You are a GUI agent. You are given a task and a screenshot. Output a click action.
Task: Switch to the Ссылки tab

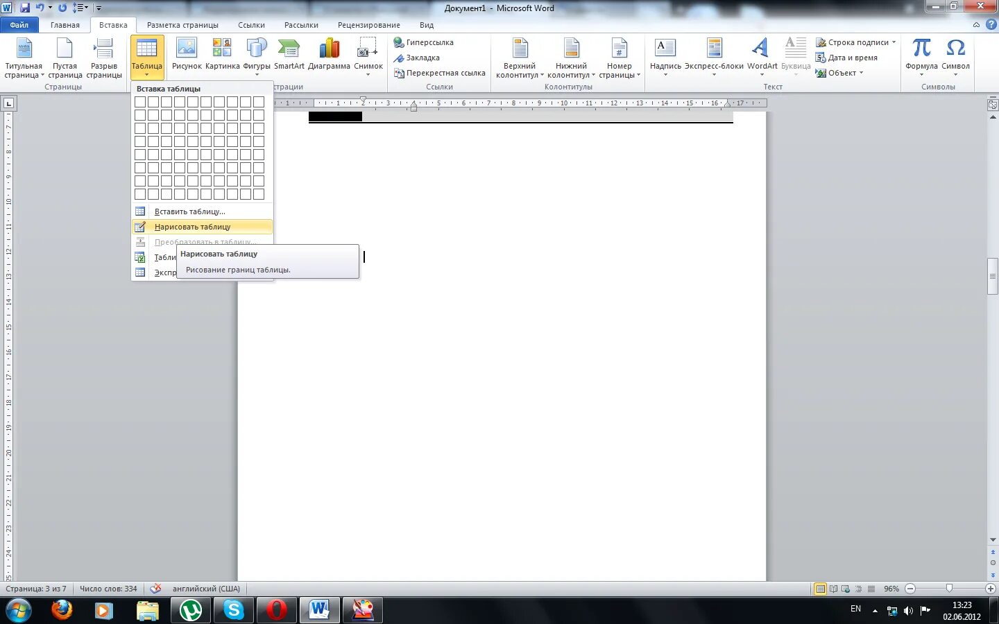tap(251, 25)
